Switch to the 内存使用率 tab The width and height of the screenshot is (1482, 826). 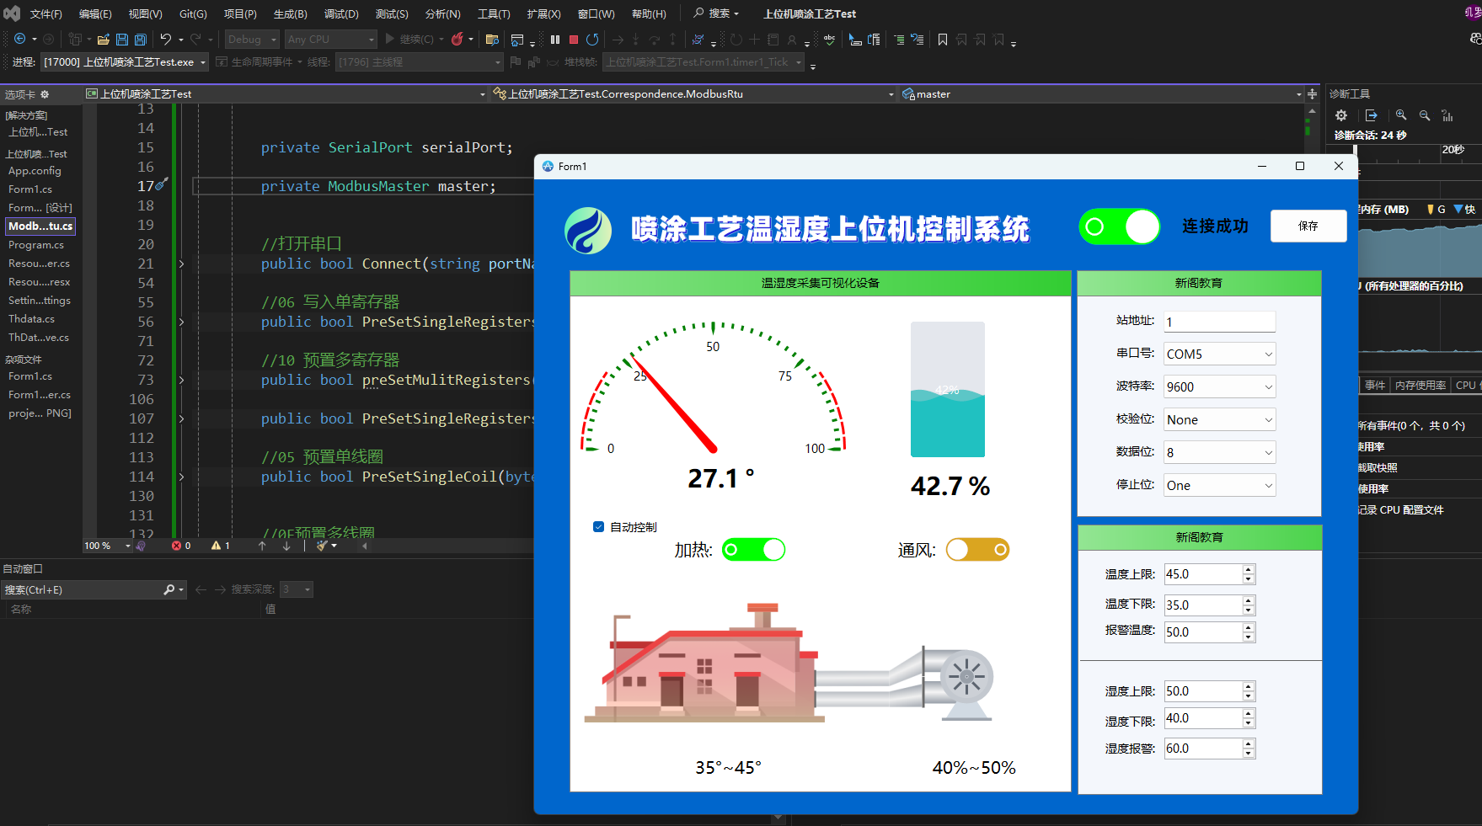[1420, 386]
